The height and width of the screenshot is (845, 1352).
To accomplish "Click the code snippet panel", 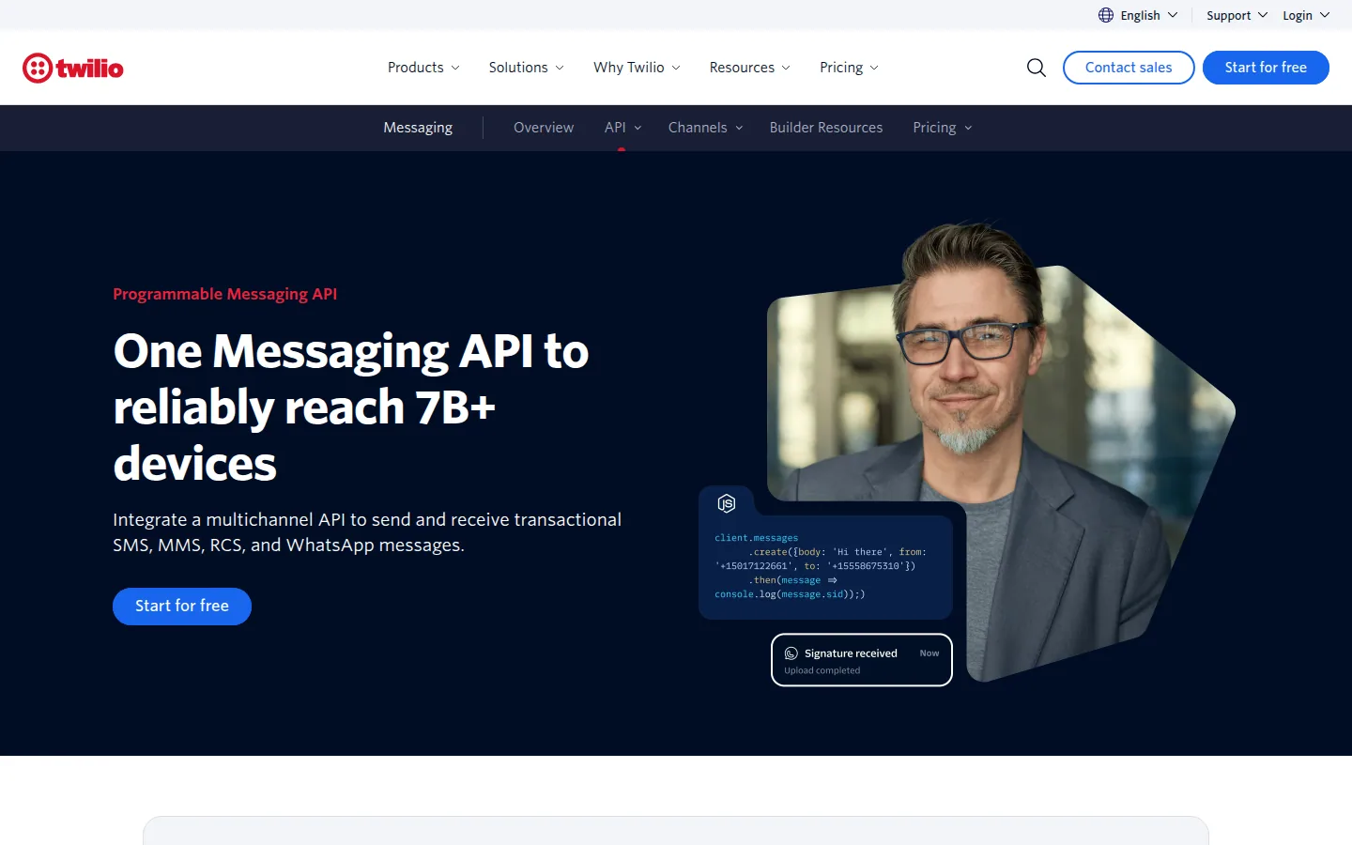I will point(826,566).
